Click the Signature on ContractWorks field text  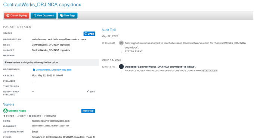point(63,137)
